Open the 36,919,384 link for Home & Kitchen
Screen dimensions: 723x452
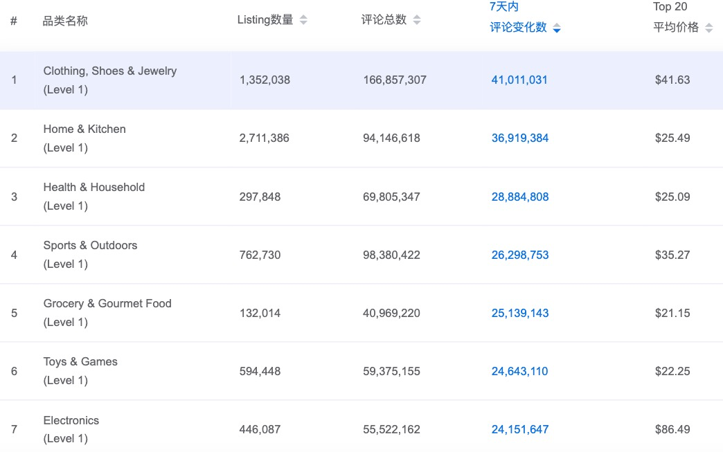tap(519, 138)
